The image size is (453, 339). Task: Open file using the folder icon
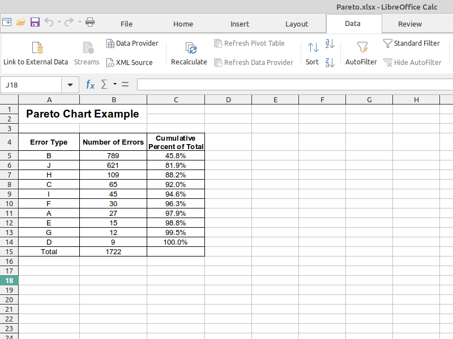click(x=21, y=23)
